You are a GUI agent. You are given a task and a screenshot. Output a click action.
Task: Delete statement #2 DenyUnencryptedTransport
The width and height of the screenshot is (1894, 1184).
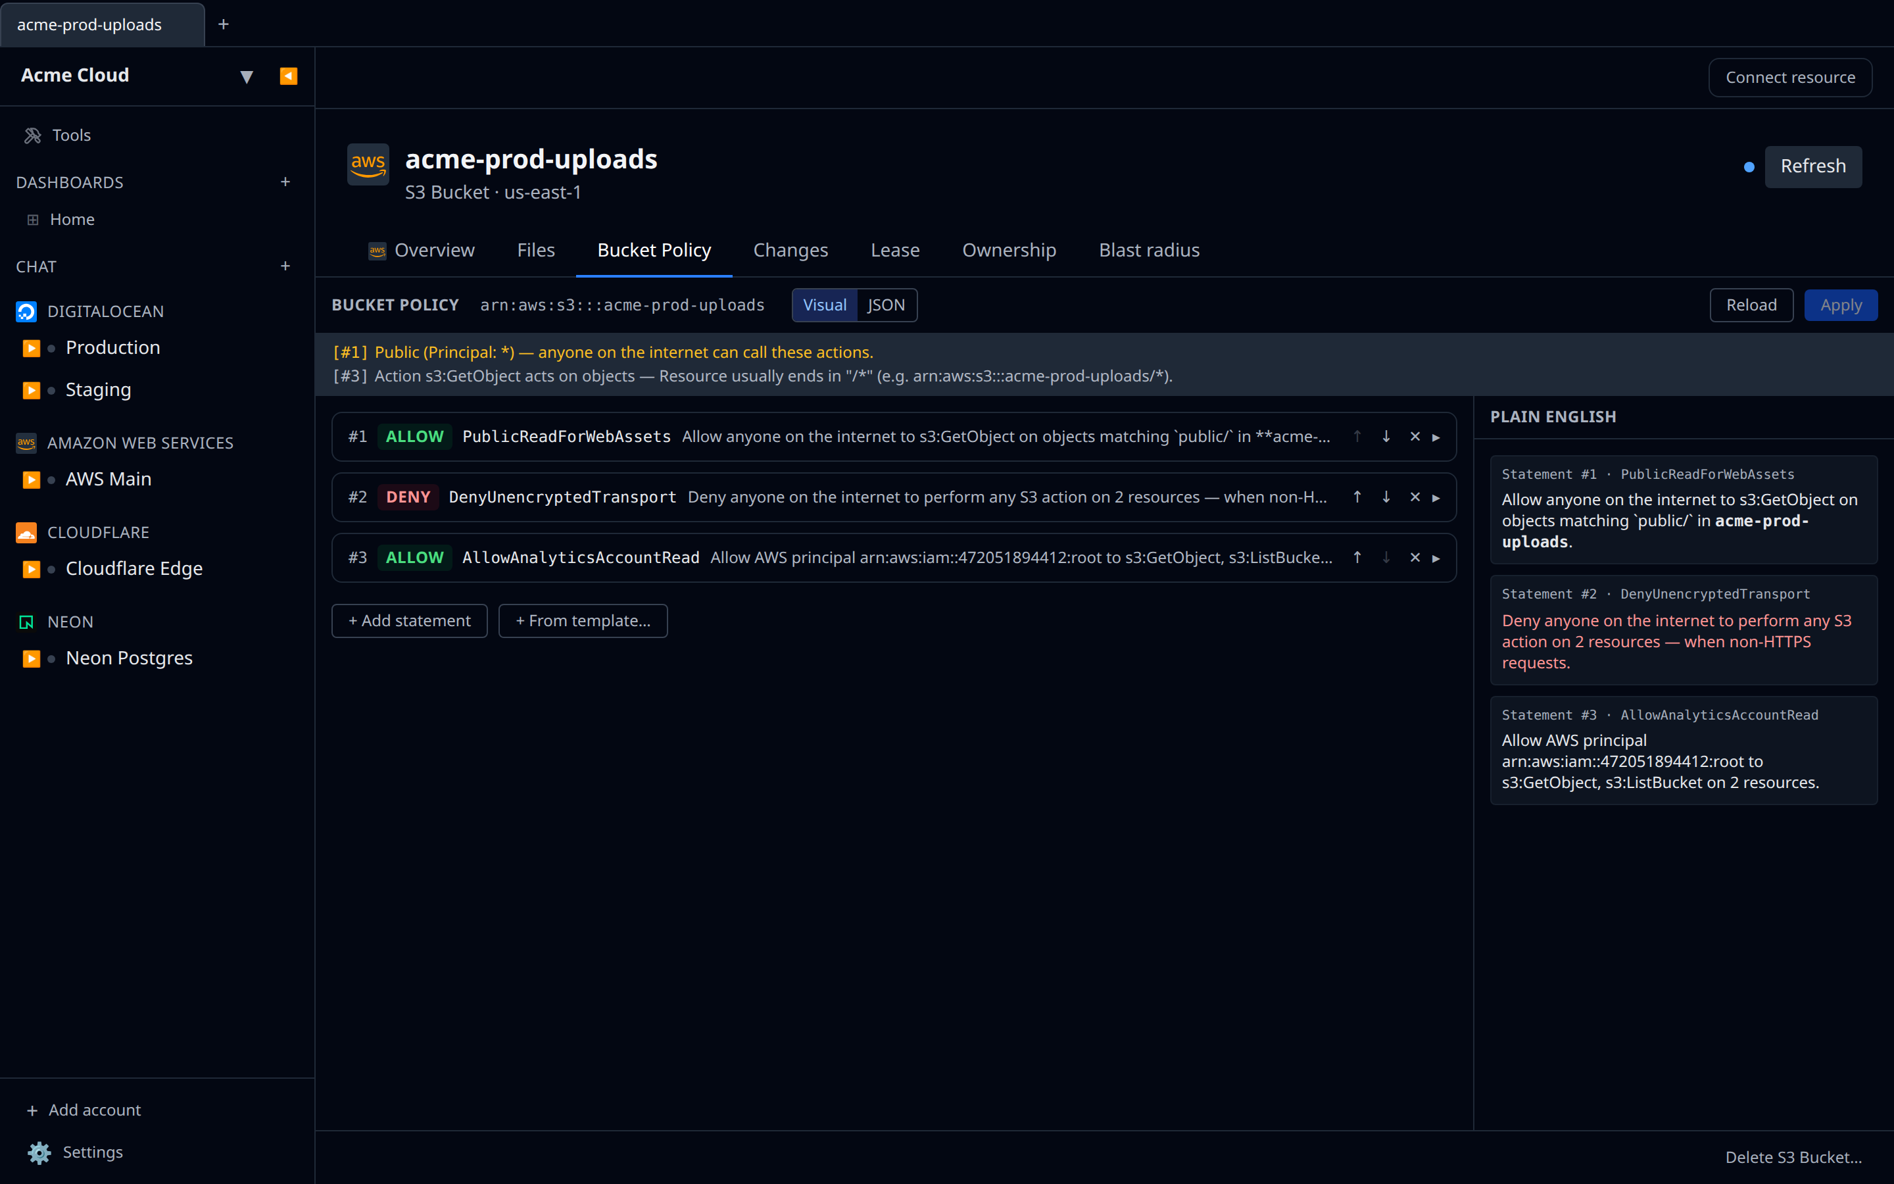click(1415, 497)
